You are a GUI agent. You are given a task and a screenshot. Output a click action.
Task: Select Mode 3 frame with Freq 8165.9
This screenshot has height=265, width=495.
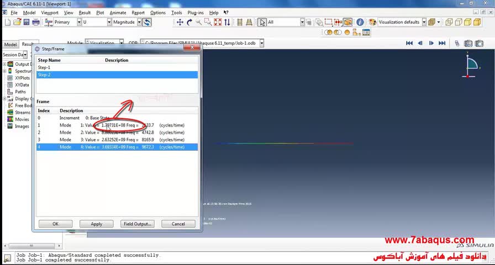pyautogui.click(x=117, y=140)
